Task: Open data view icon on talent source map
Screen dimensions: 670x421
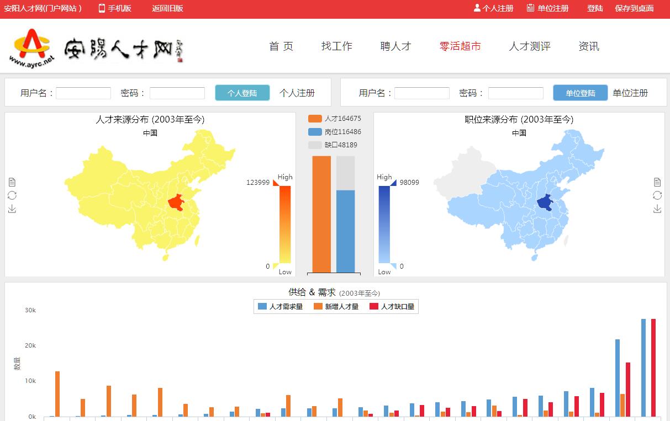Action: click(x=12, y=182)
